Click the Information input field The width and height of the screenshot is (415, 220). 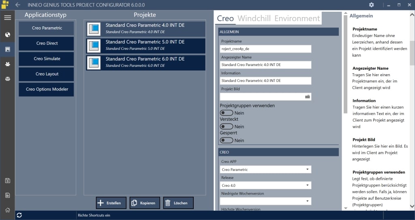click(x=265, y=81)
